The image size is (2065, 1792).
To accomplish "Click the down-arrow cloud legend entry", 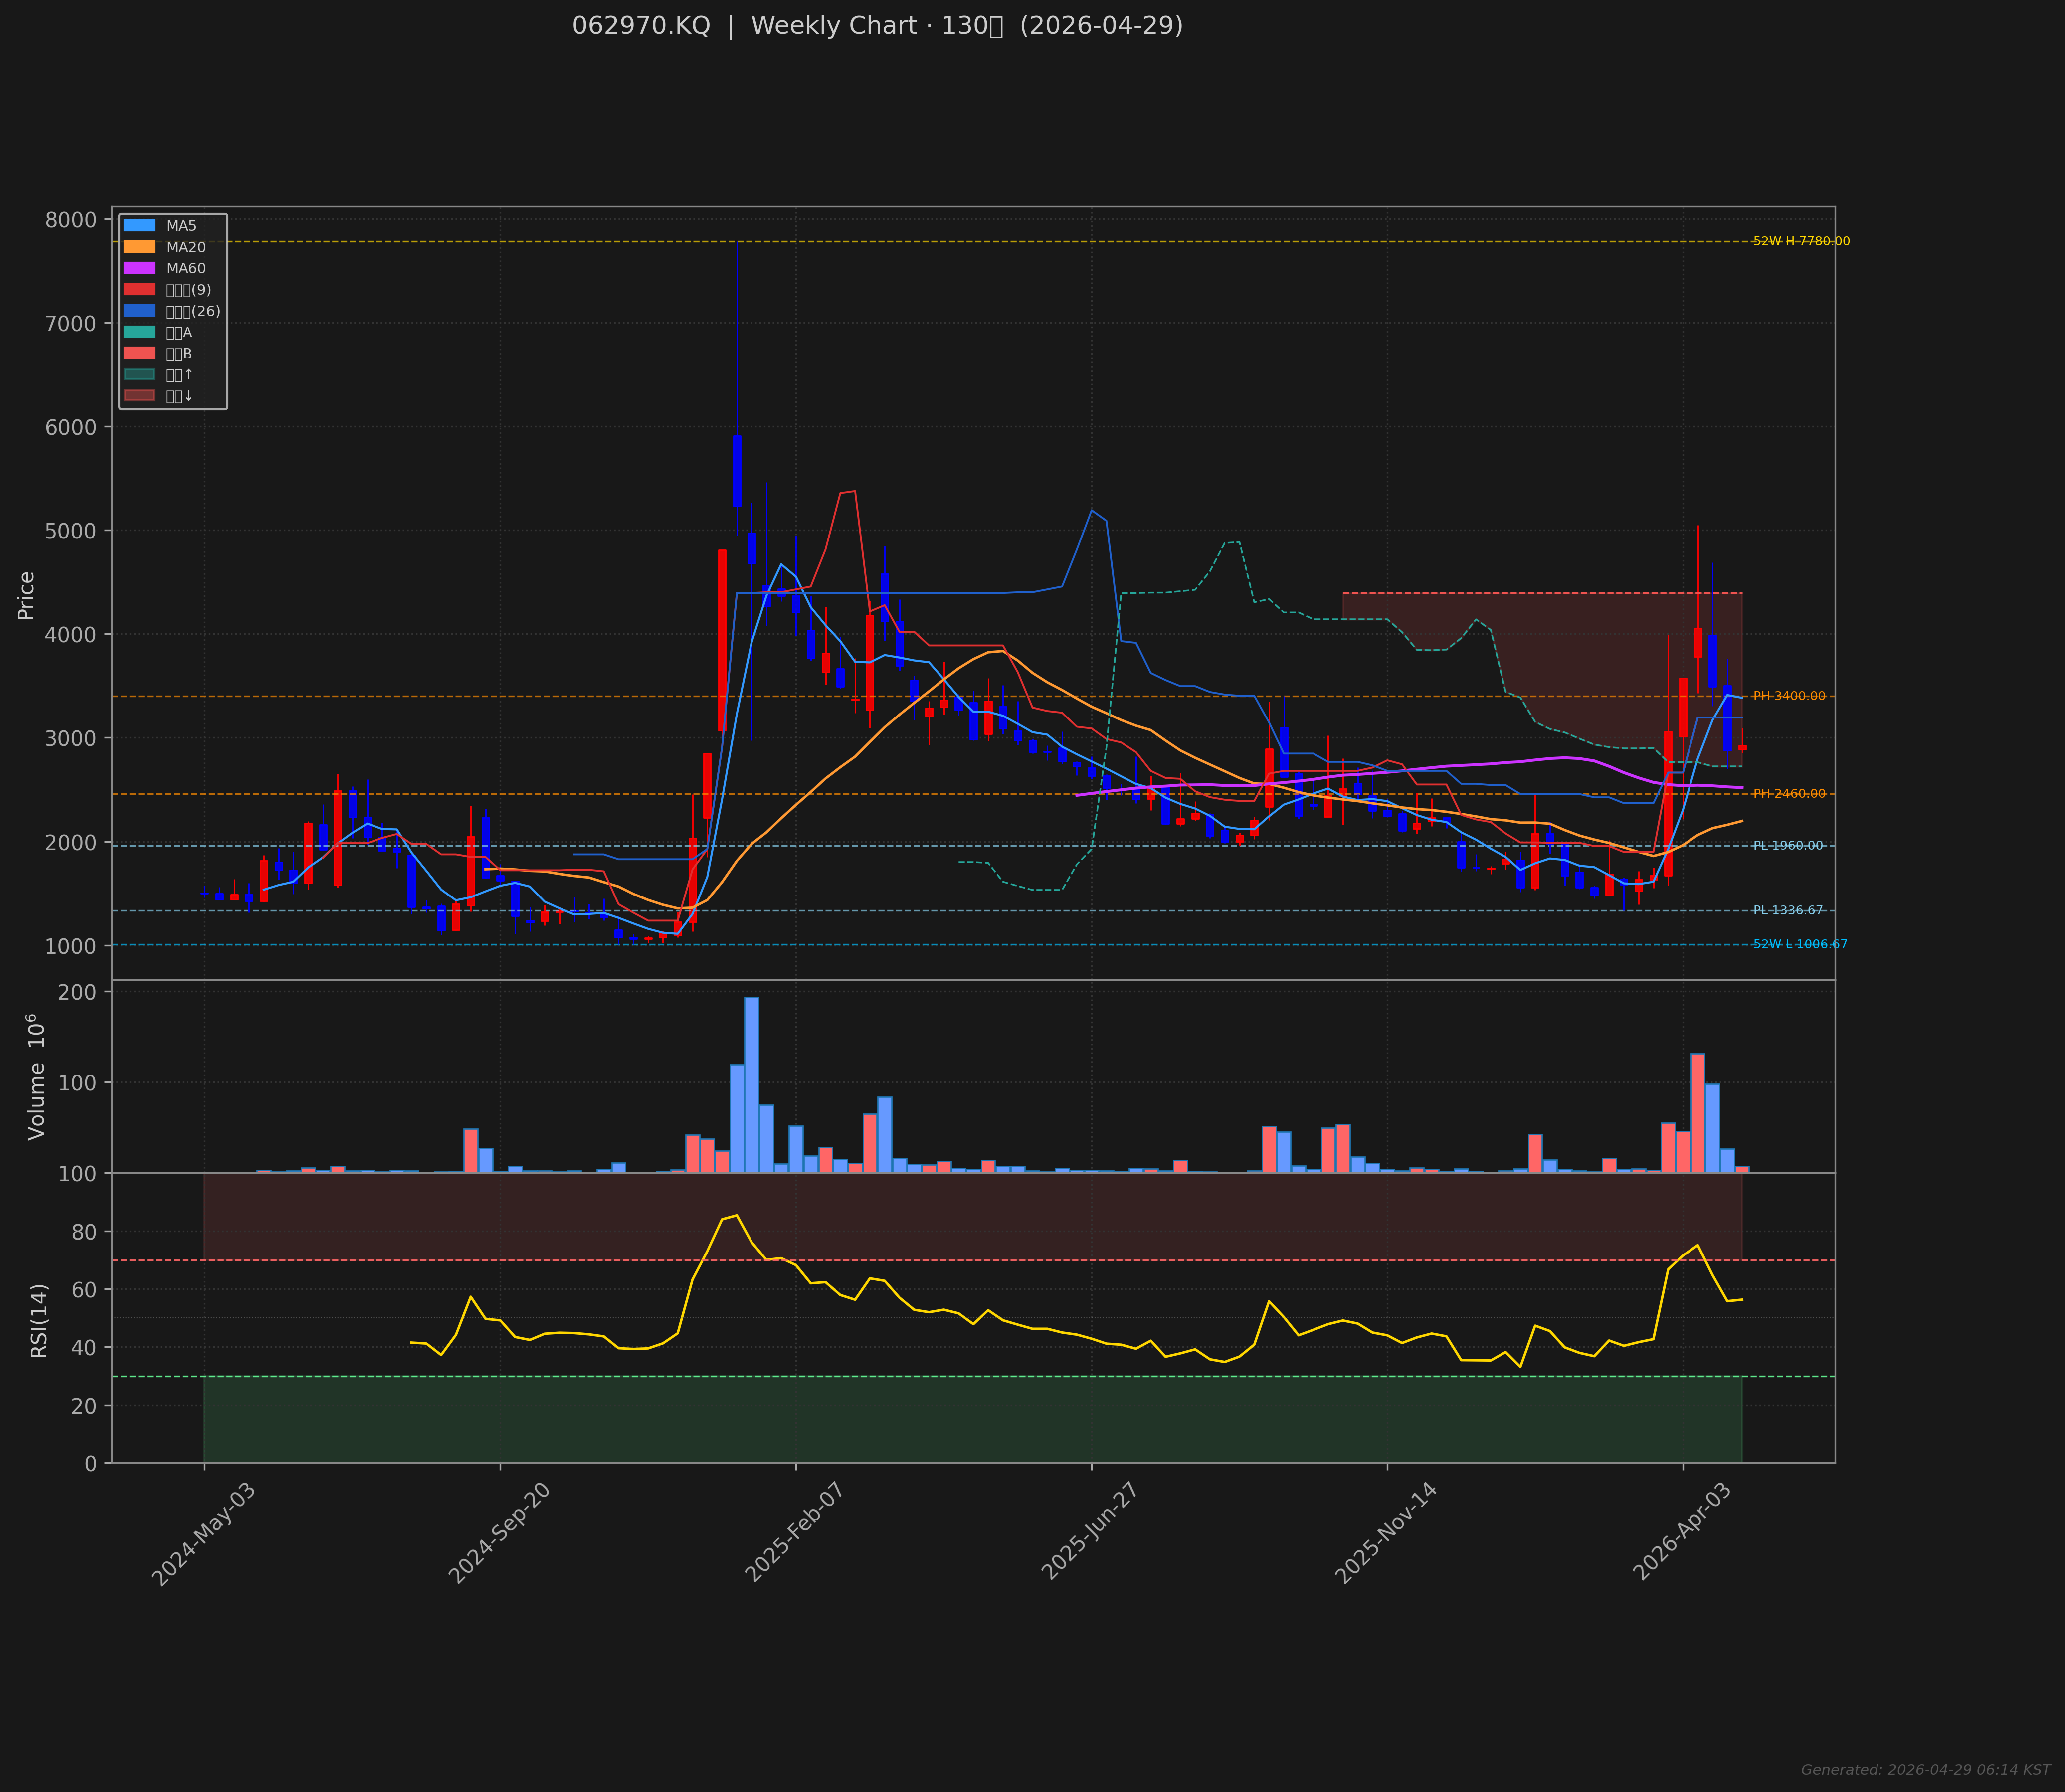I will pos(139,396).
